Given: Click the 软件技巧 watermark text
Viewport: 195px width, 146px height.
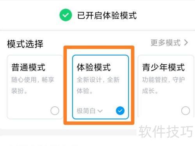Looking at the screenshot, I should click(166, 132).
